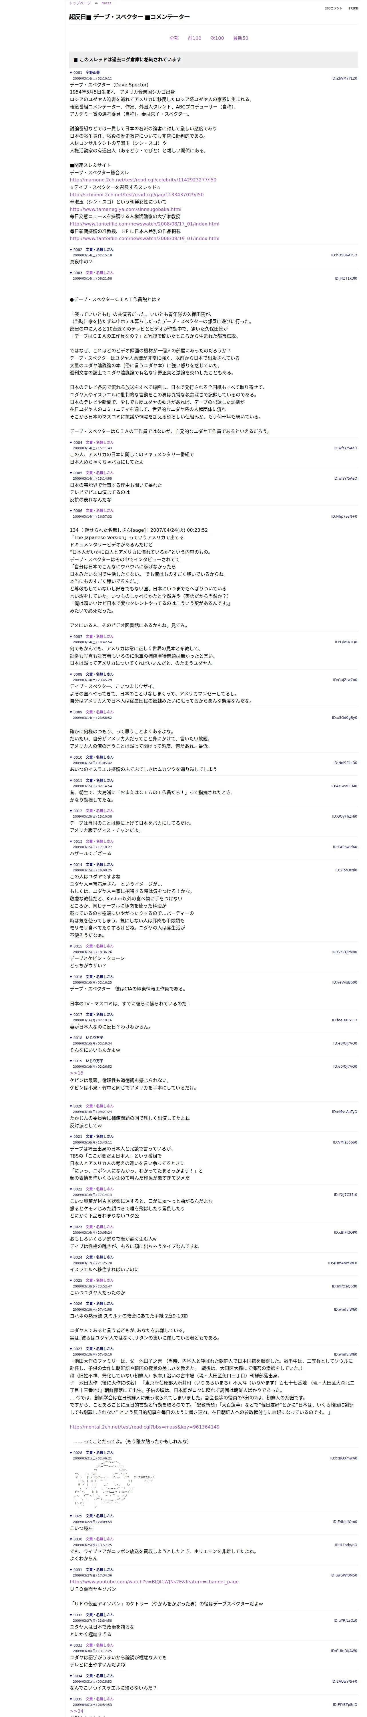Screen dimensions: 367x1717
Task: Open tamanegiya.com sinnsugobaka link
Action: coord(125,209)
